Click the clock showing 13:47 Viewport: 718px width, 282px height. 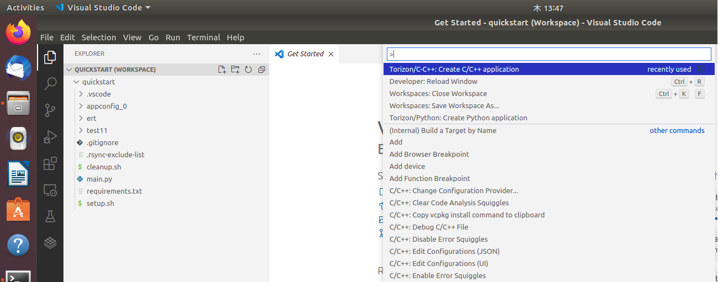click(x=548, y=8)
